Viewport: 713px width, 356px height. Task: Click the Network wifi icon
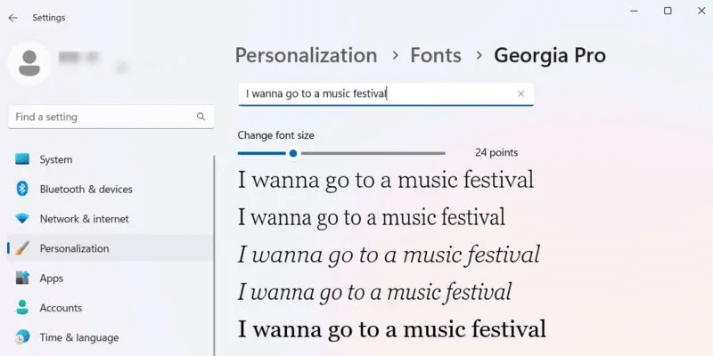(21, 219)
